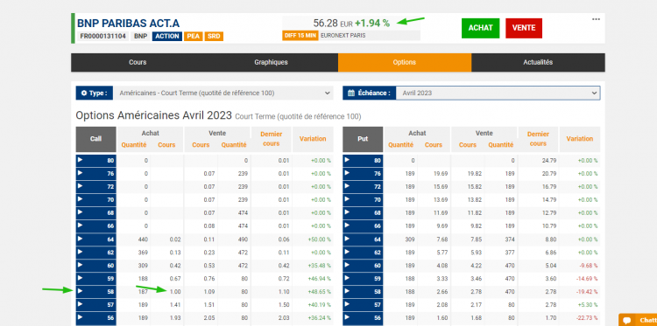Expand Call strike 64 row arrow
The height and width of the screenshot is (326, 657).
[81, 239]
